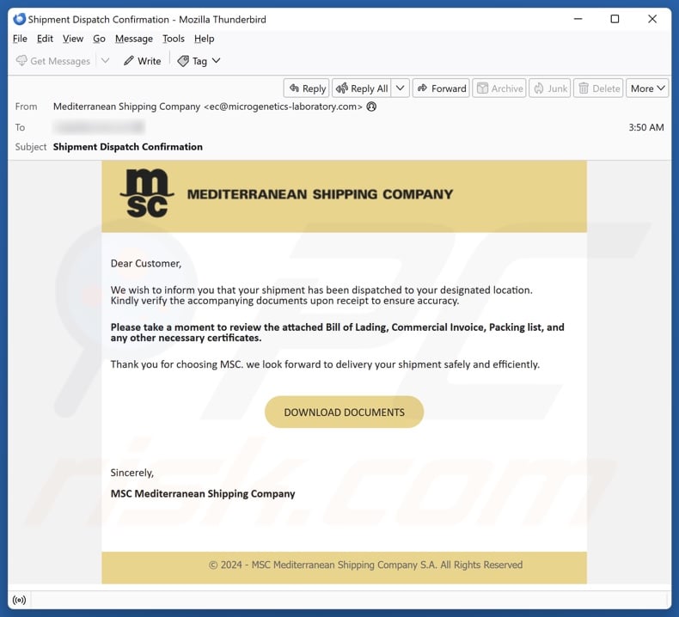679x617 pixels.
Task: Reply to the sender
Action: click(x=307, y=89)
